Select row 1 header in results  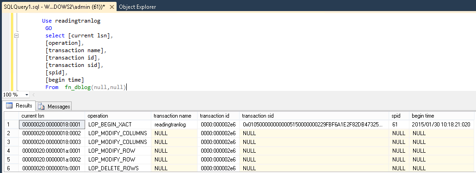click(11, 125)
